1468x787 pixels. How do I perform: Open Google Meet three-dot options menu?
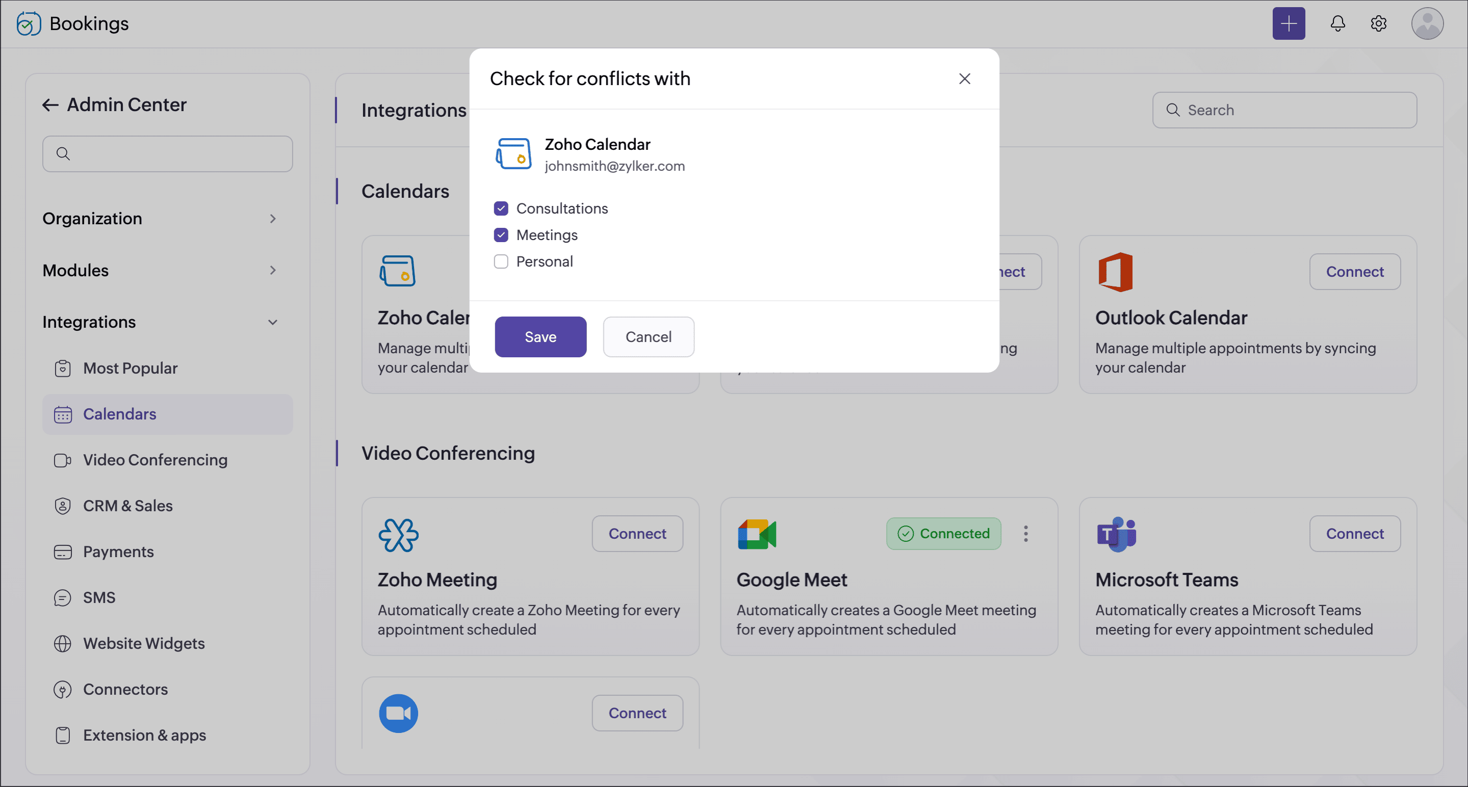tap(1026, 534)
